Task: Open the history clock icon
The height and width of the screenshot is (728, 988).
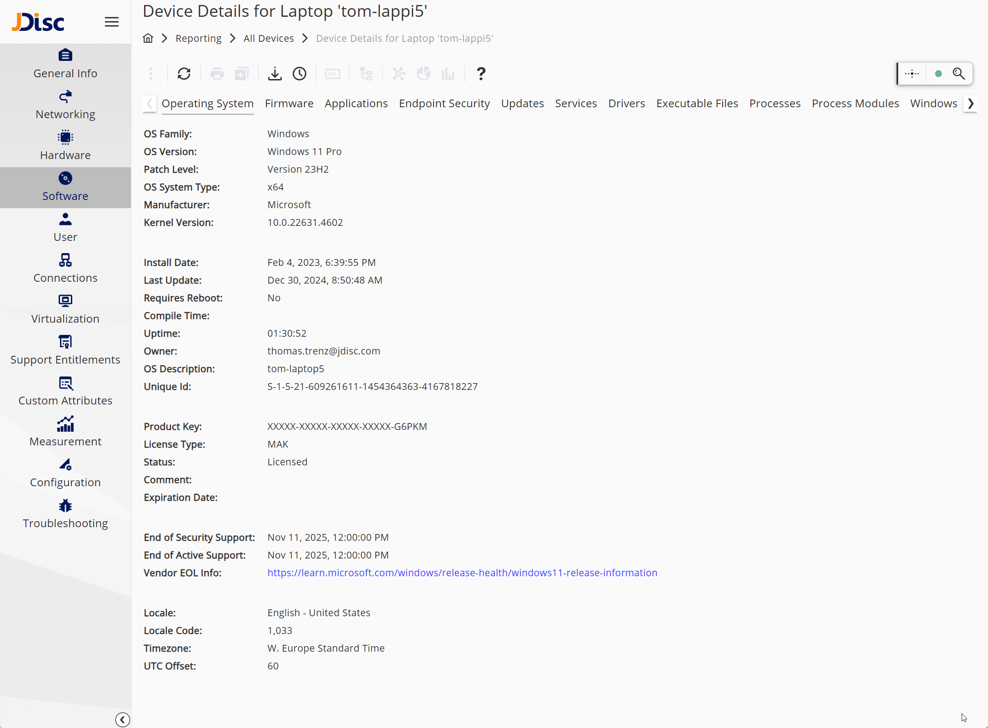Action: (299, 74)
